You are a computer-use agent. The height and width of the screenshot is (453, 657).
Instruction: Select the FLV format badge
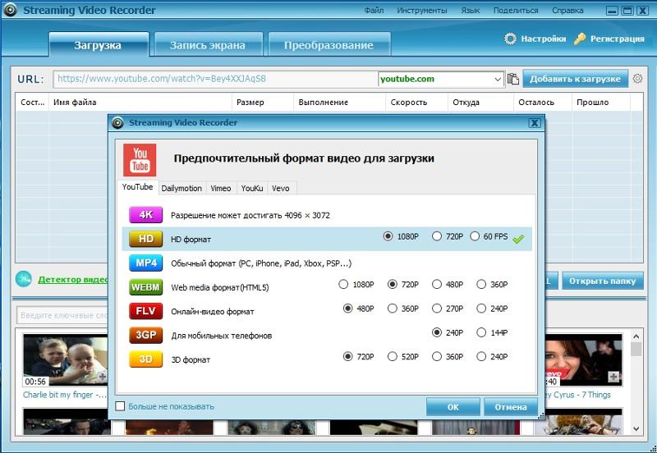[x=145, y=311]
